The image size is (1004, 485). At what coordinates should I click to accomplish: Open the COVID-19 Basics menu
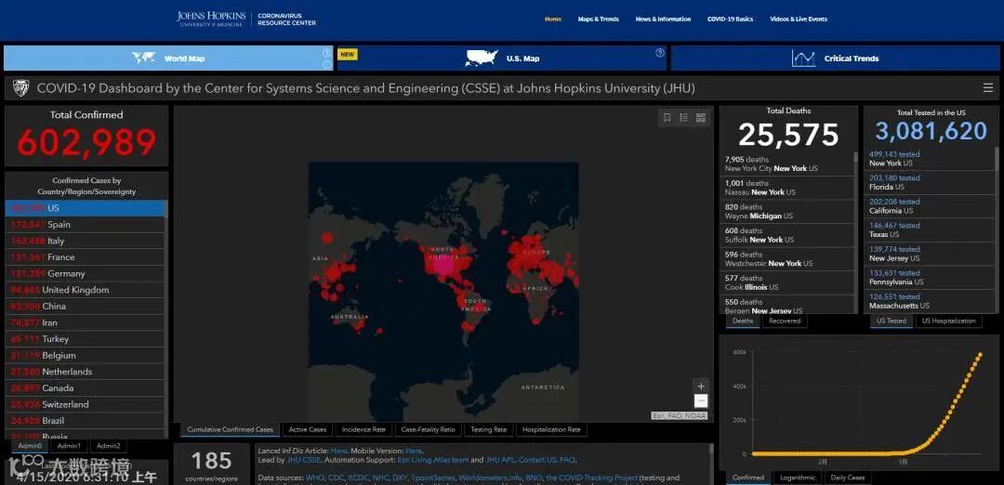[x=730, y=20]
